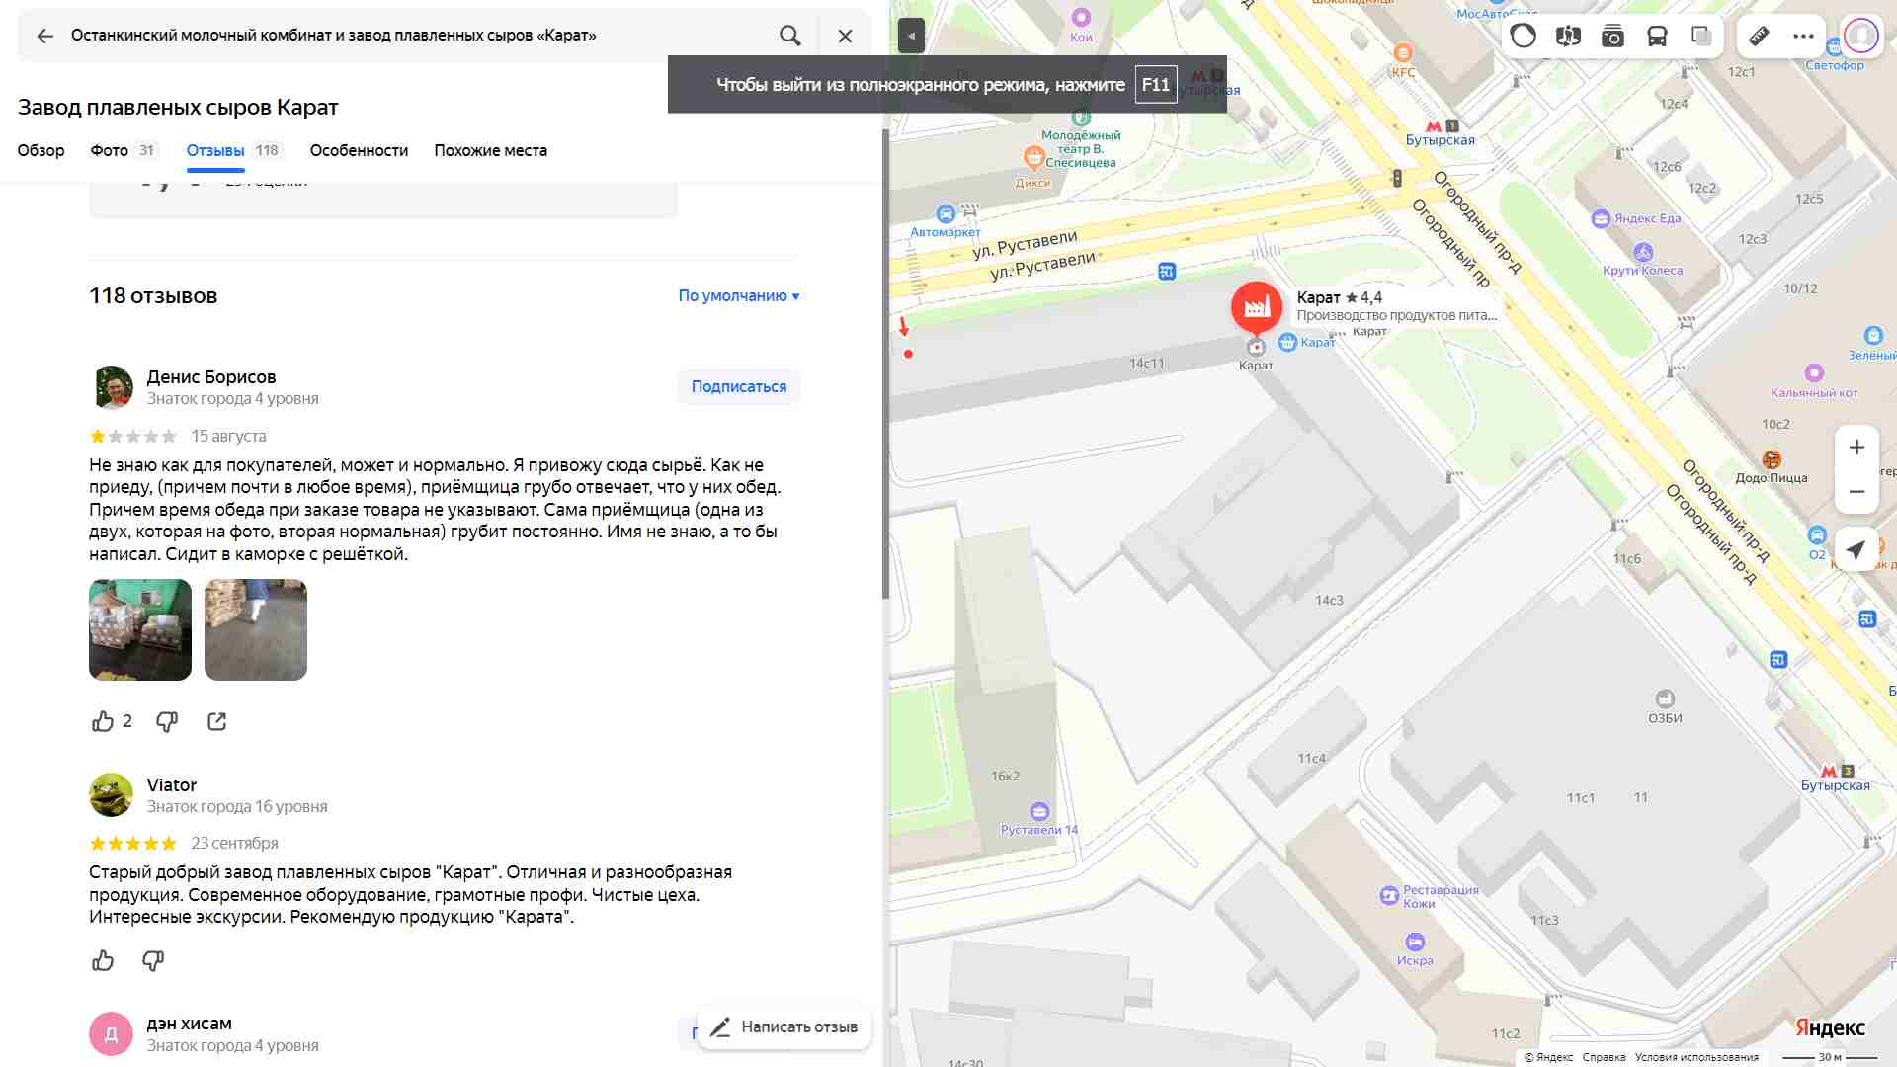Screen dimensions: 1897x1067
Task: Click the reviewer name Viator
Action: click(x=172, y=784)
